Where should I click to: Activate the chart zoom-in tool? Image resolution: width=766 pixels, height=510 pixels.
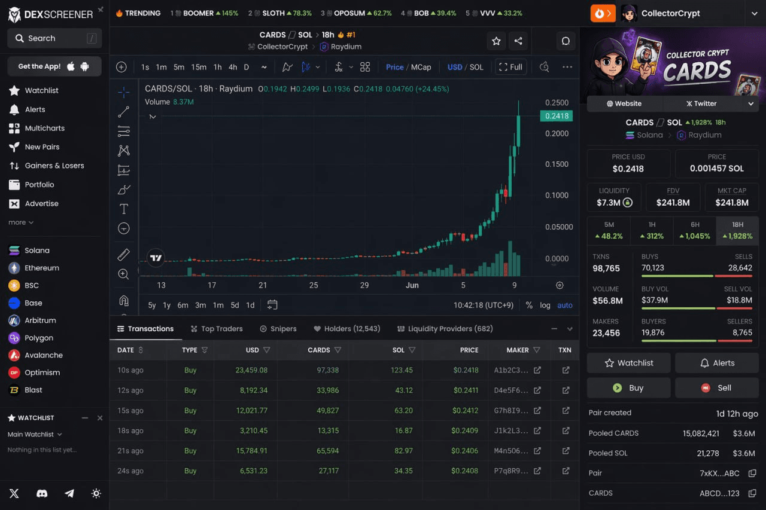(x=124, y=274)
